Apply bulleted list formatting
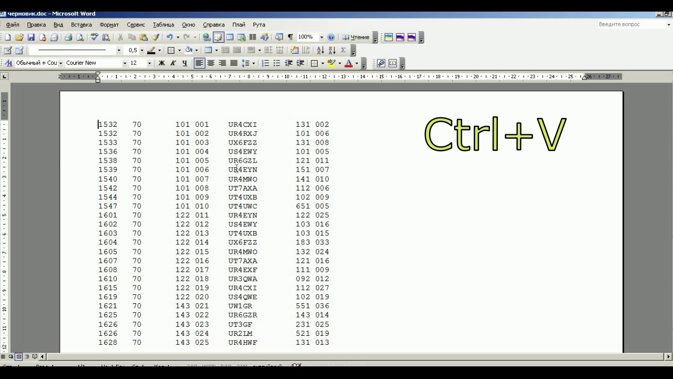The width and height of the screenshot is (673, 379). tap(277, 63)
